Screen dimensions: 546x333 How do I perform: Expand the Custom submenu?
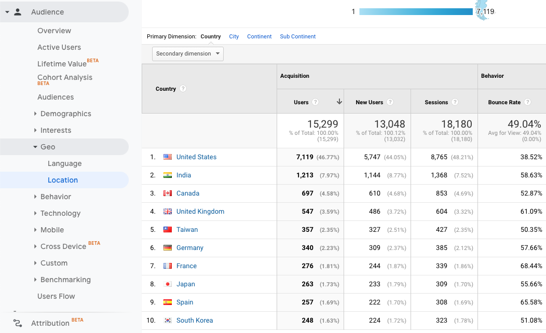(x=35, y=263)
